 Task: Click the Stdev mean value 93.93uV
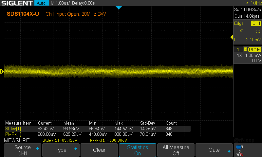coord(71,129)
